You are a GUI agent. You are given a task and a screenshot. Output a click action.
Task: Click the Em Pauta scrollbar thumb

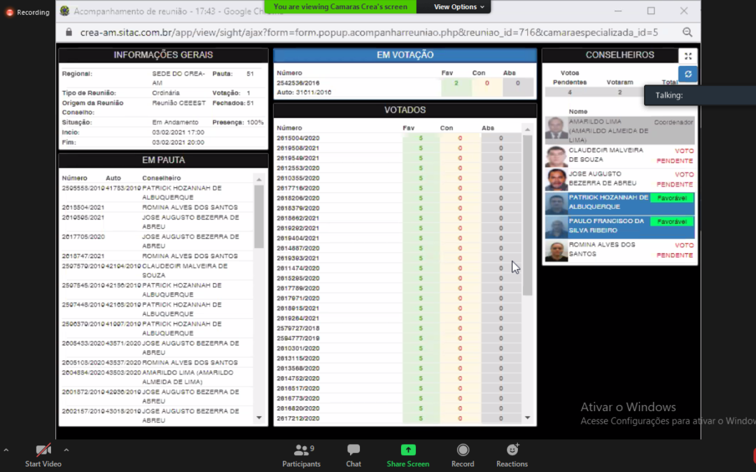(x=259, y=217)
